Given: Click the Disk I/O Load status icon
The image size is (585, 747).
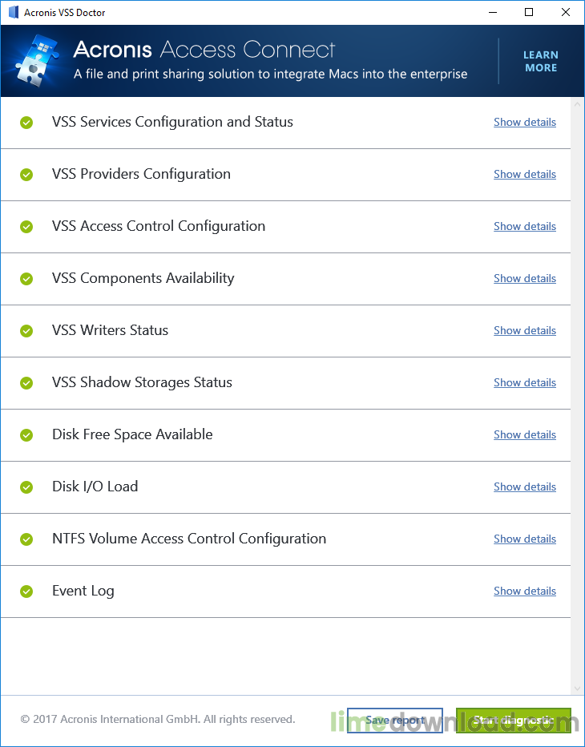Looking at the screenshot, I should pos(26,487).
